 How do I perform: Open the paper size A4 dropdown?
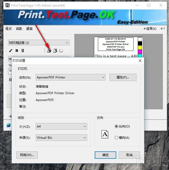[61, 126]
